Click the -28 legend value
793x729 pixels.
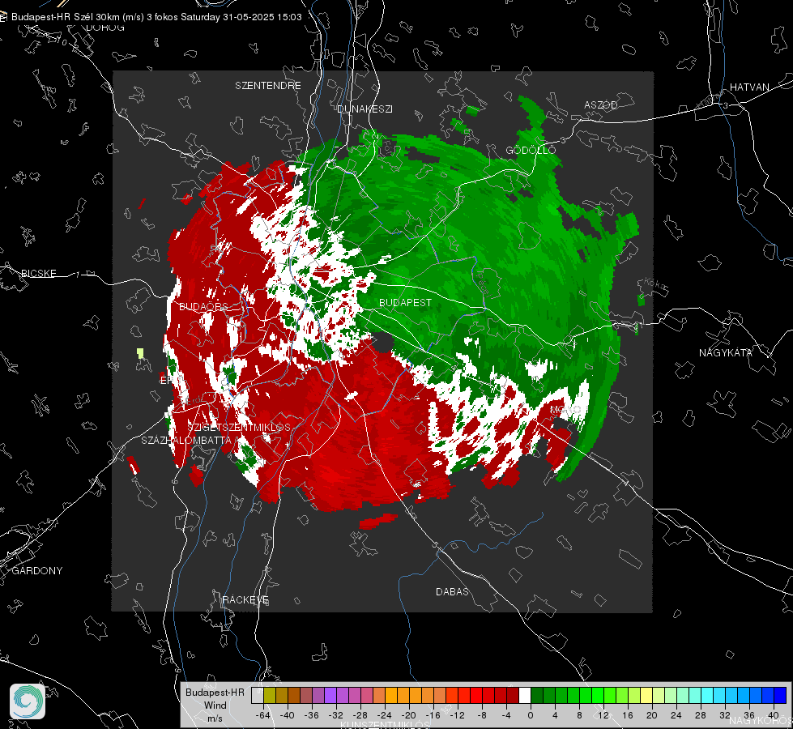[360, 715]
